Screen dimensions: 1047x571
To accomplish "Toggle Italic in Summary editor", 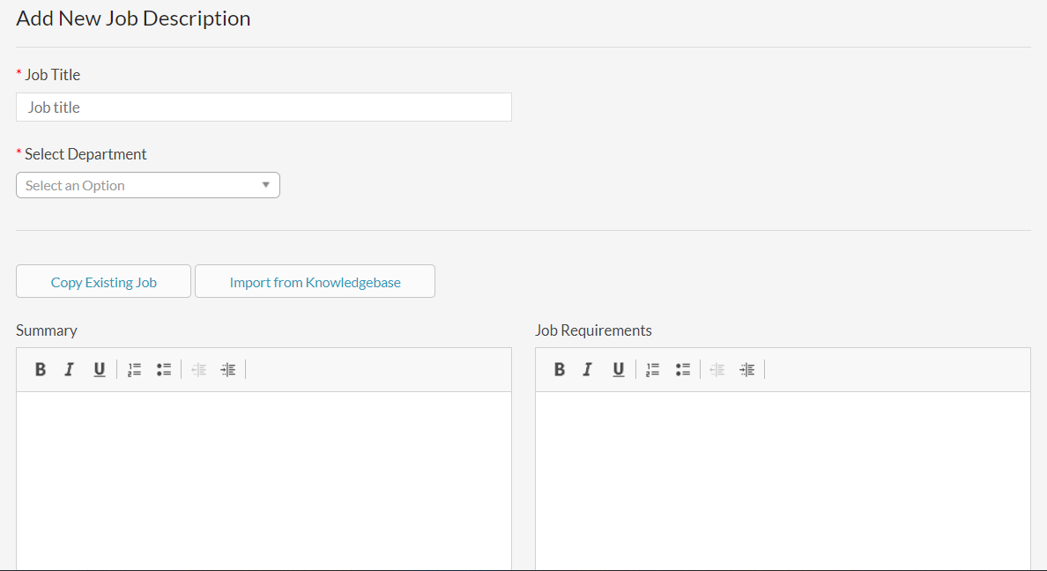I will coord(69,369).
